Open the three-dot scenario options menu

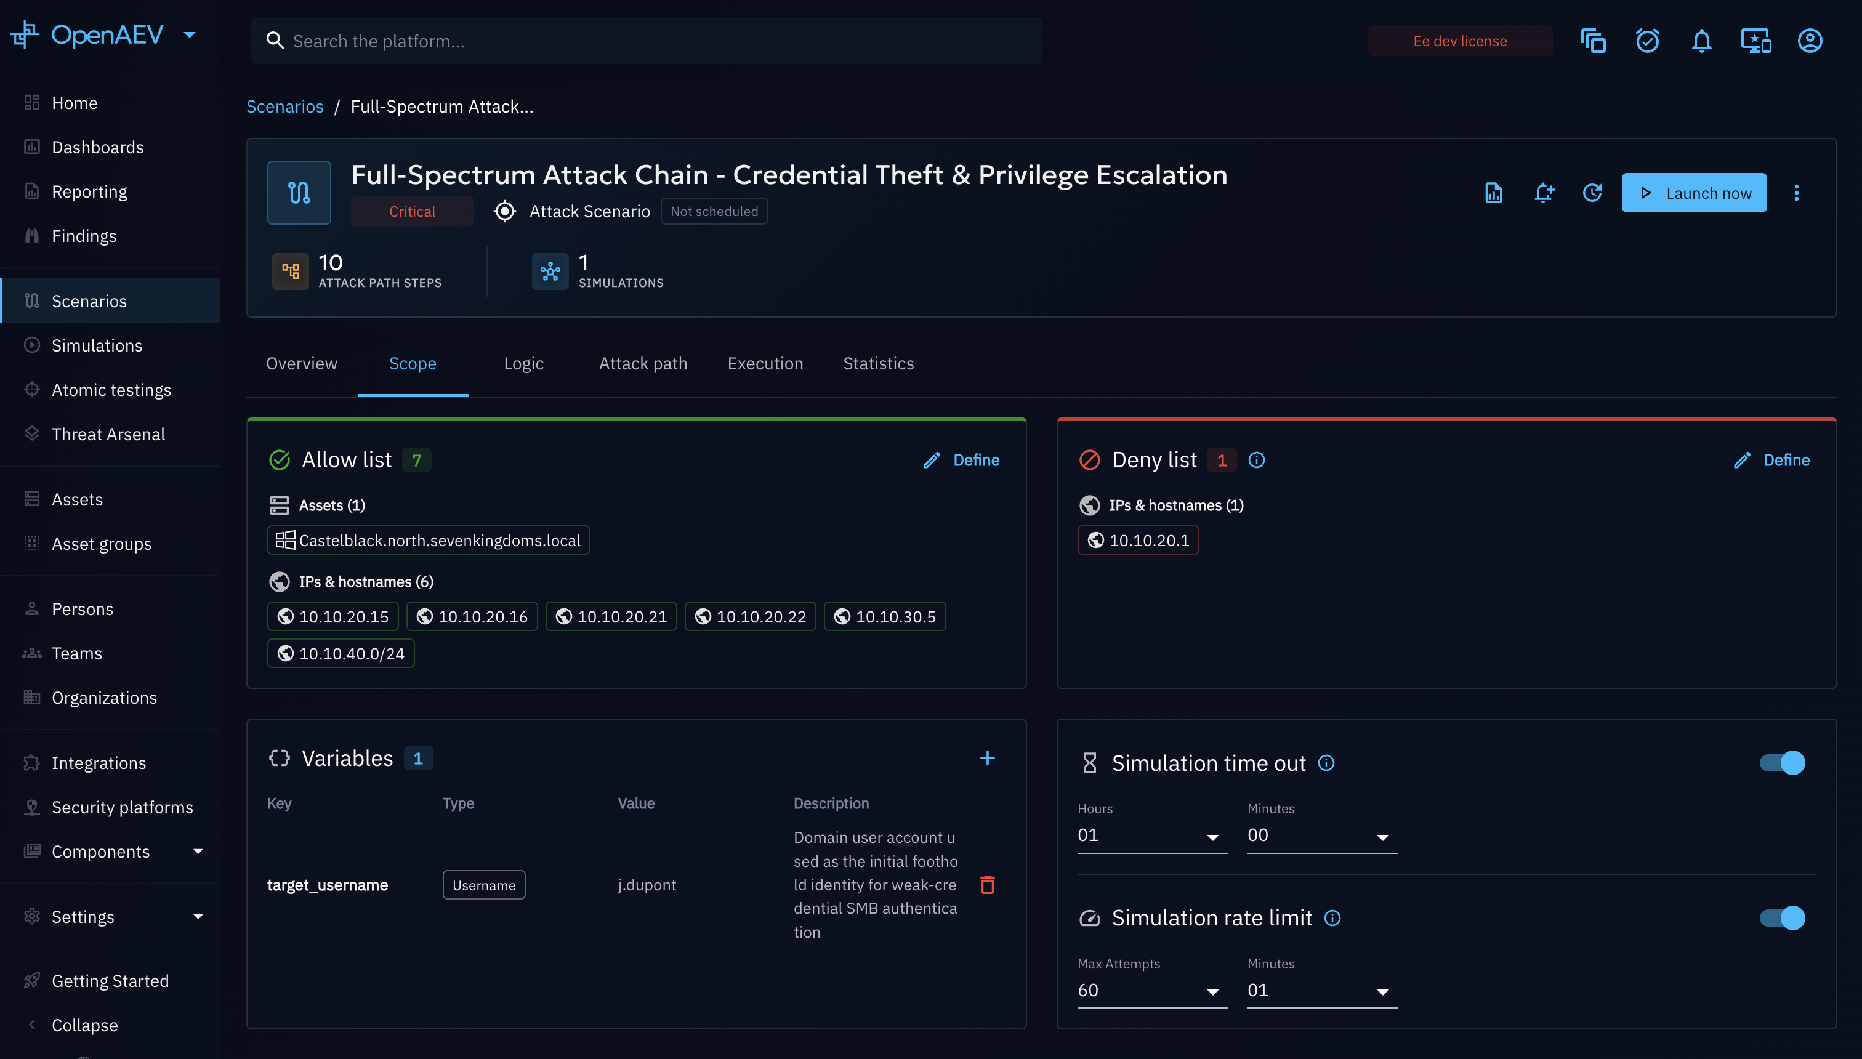tap(1796, 193)
